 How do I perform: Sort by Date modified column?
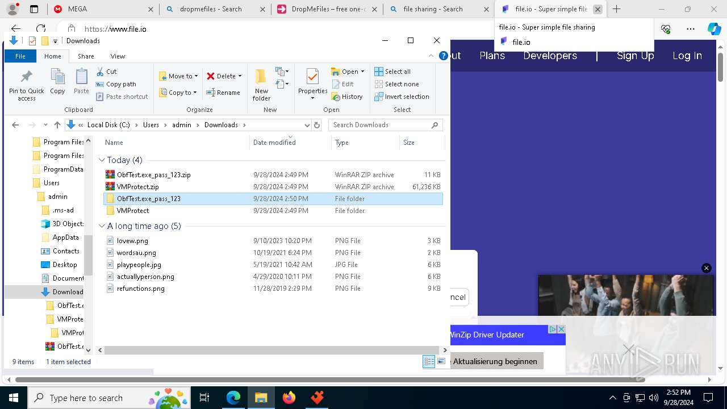tap(290, 143)
